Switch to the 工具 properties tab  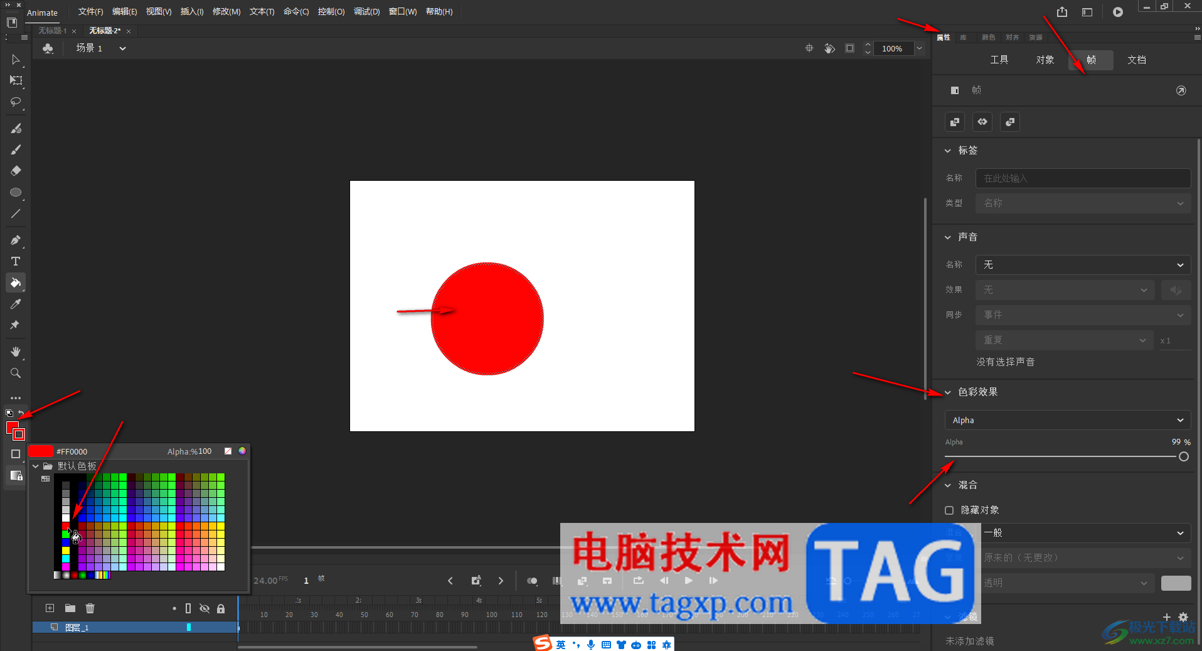(999, 60)
